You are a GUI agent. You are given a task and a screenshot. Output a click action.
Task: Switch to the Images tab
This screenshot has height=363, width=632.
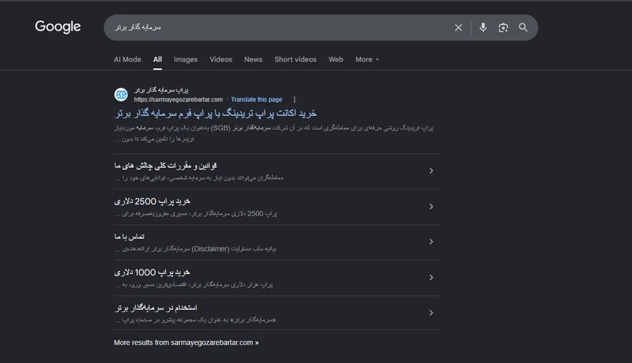click(186, 59)
